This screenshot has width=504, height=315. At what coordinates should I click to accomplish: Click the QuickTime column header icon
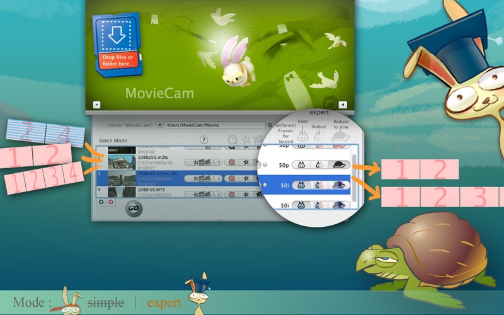(x=232, y=140)
